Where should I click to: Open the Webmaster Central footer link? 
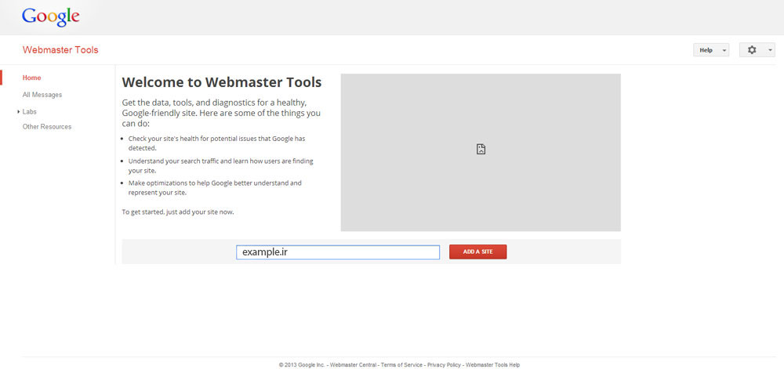pos(354,365)
